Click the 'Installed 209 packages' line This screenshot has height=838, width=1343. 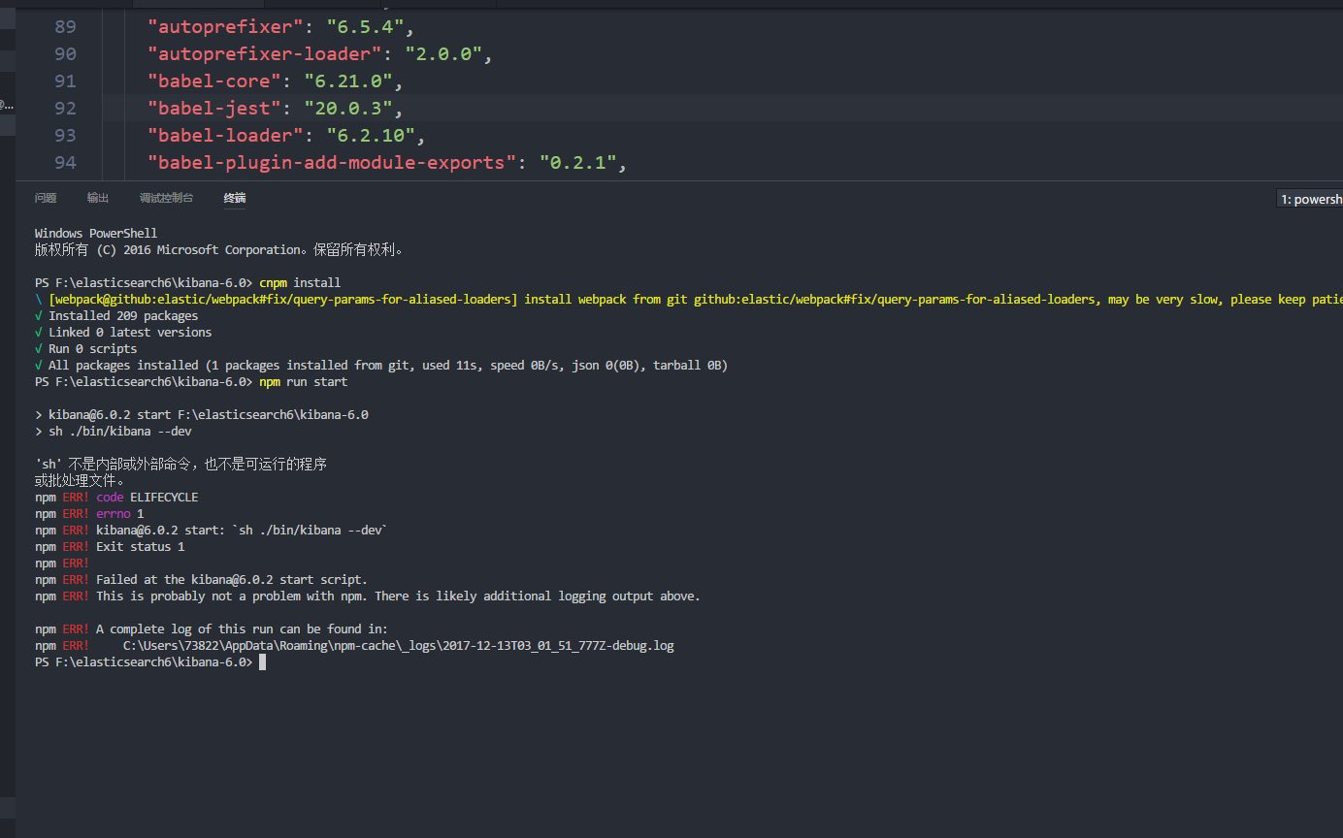click(x=116, y=316)
